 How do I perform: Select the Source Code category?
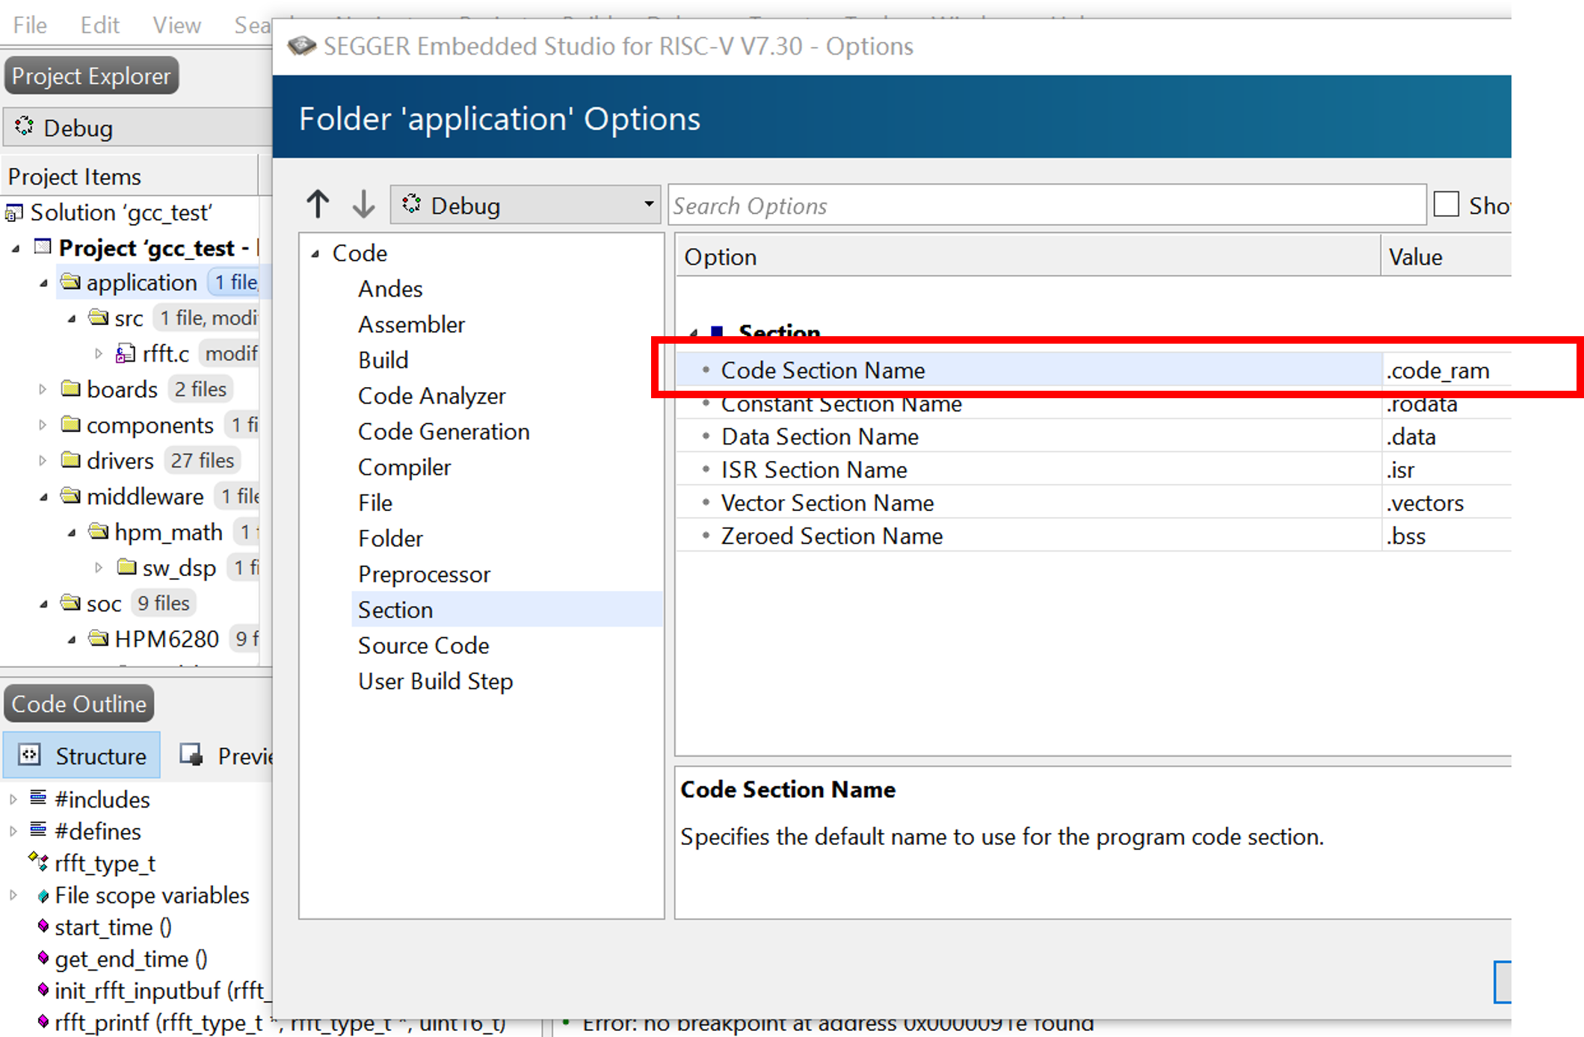pyautogui.click(x=423, y=646)
